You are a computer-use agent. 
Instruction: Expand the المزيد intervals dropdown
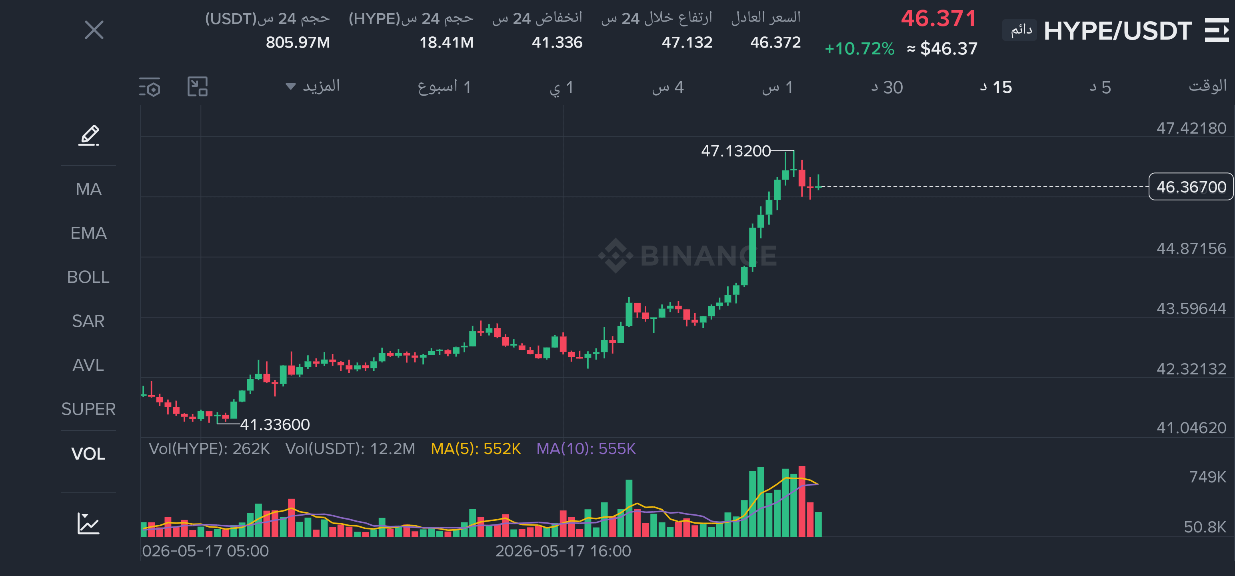(x=313, y=86)
